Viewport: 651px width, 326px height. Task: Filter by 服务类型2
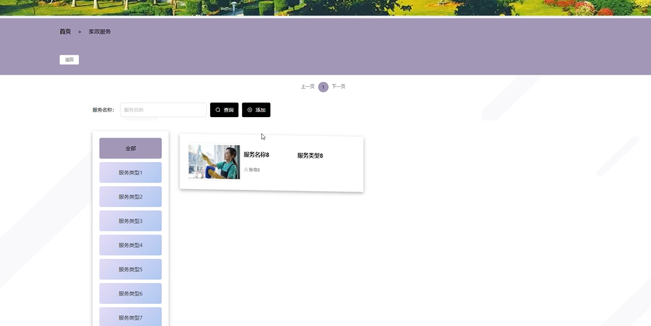[130, 197]
